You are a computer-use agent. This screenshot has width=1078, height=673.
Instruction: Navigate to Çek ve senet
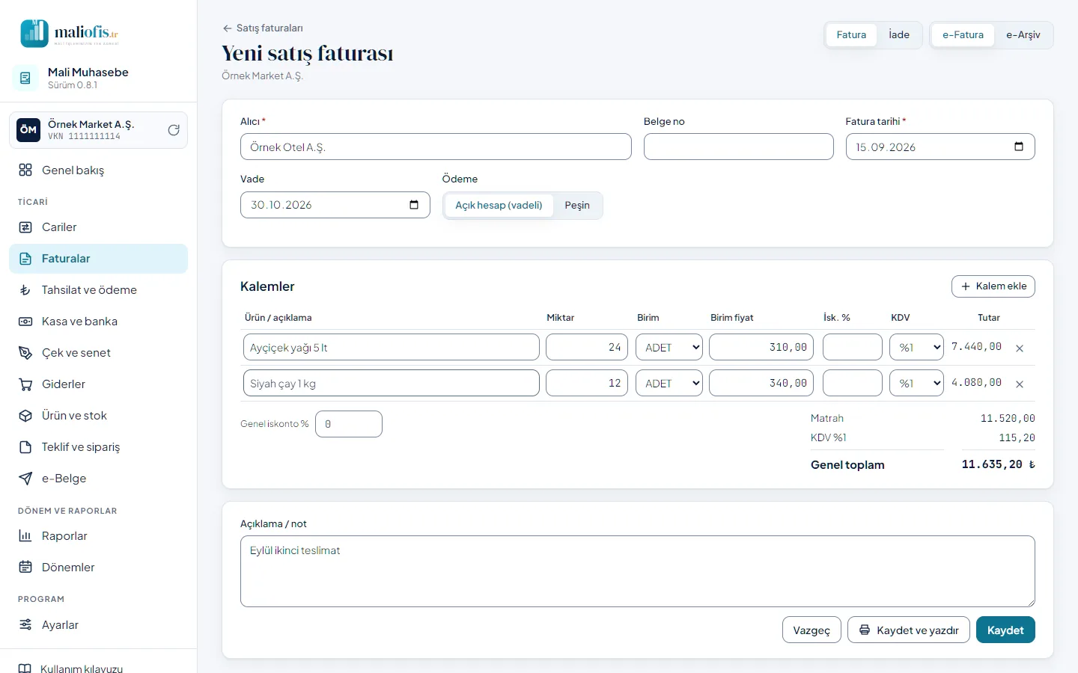pyautogui.click(x=98, y=353)
